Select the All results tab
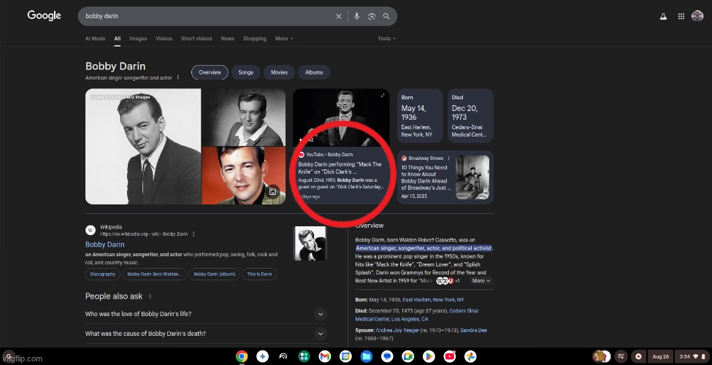Image resolution: width=712 pixels, height=365 pixels. [x=117, y=39]
